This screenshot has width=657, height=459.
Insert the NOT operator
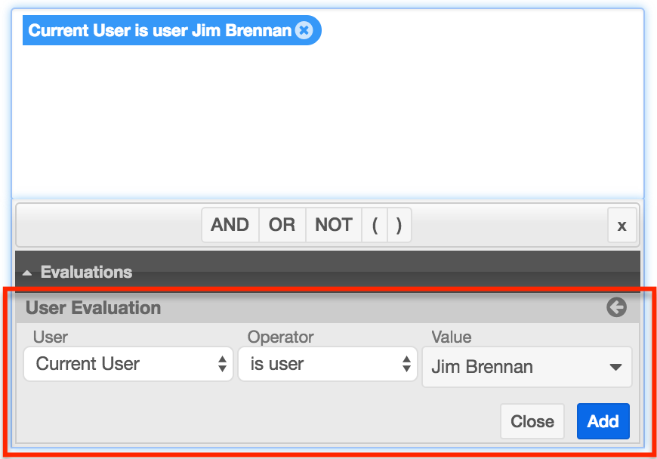tap(333, 225)
